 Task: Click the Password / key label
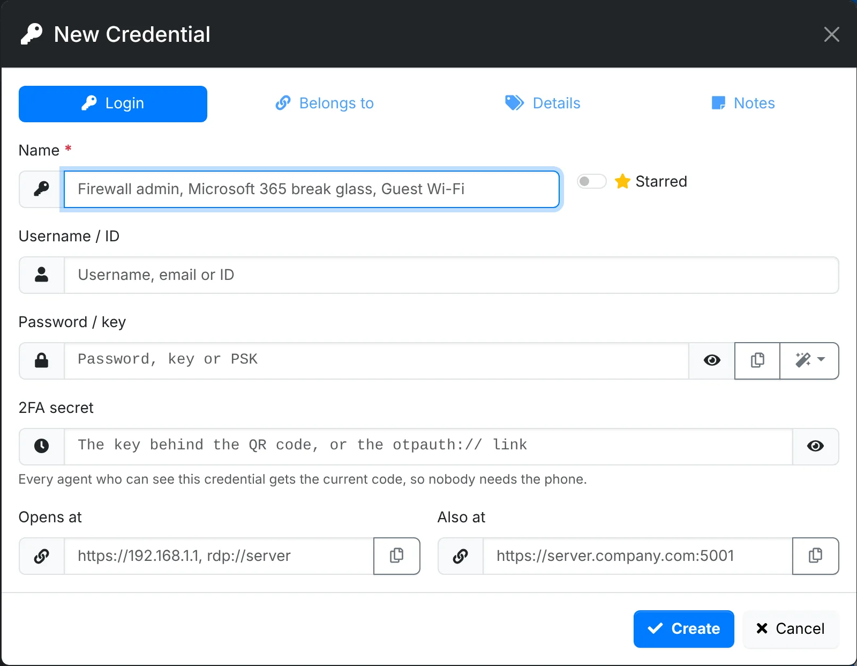coord(72,322)
